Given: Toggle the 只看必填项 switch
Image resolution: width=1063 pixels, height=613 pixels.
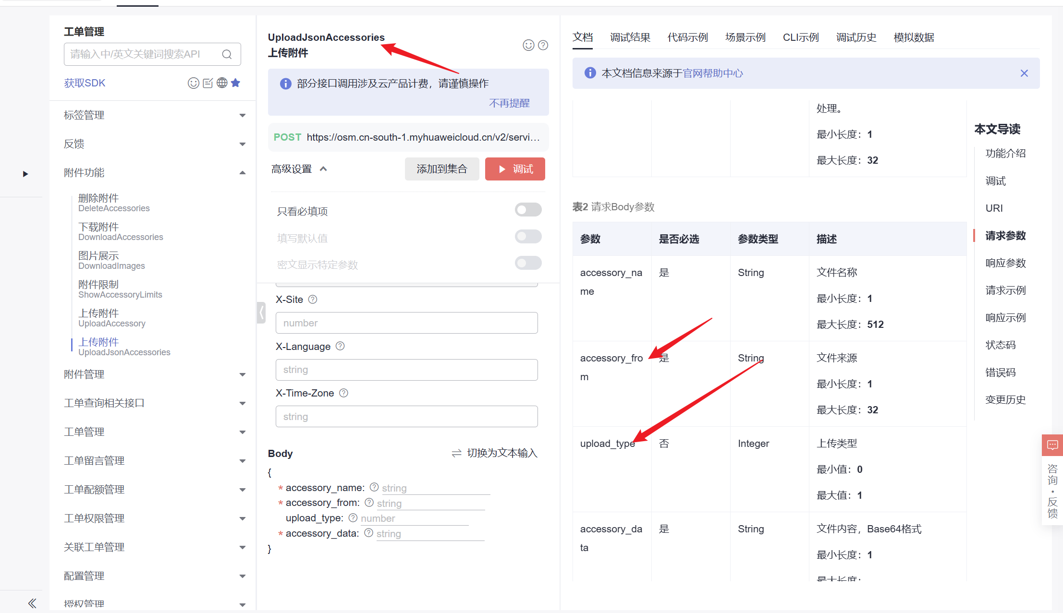Looking at the screenshot, I should pyautogui.click(x=528, y=210).
